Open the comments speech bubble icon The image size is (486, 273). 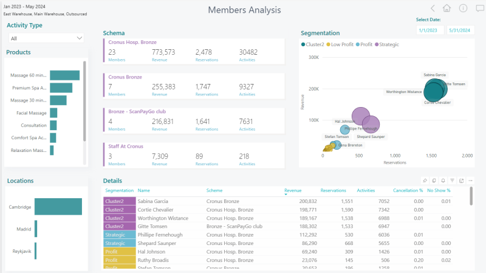point(480,8)
